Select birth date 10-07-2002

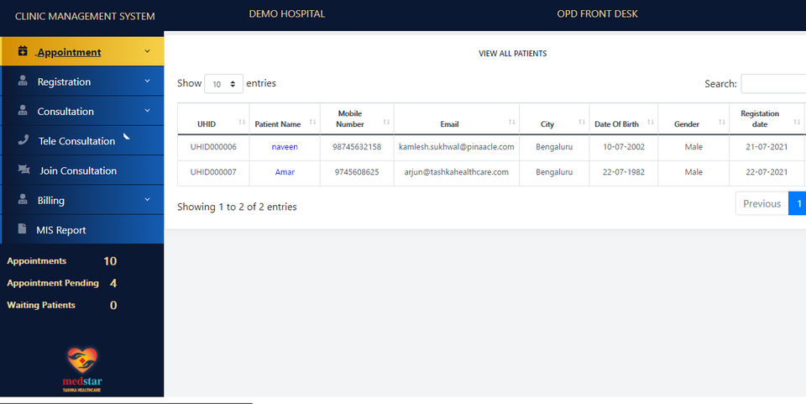point(624,147)
